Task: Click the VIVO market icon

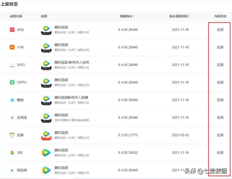Action: pyautogui.click(x=12, y=65)
